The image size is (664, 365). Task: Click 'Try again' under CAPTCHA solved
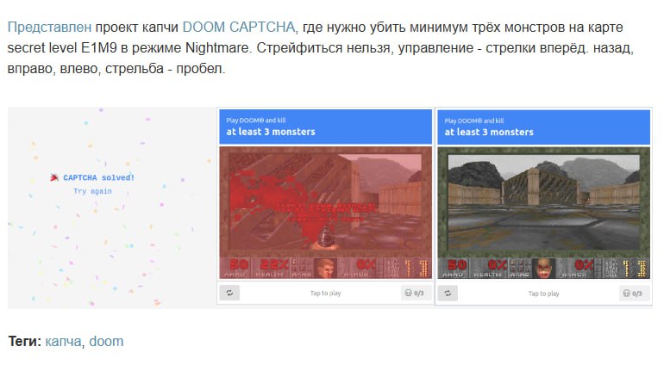point(93,191)
